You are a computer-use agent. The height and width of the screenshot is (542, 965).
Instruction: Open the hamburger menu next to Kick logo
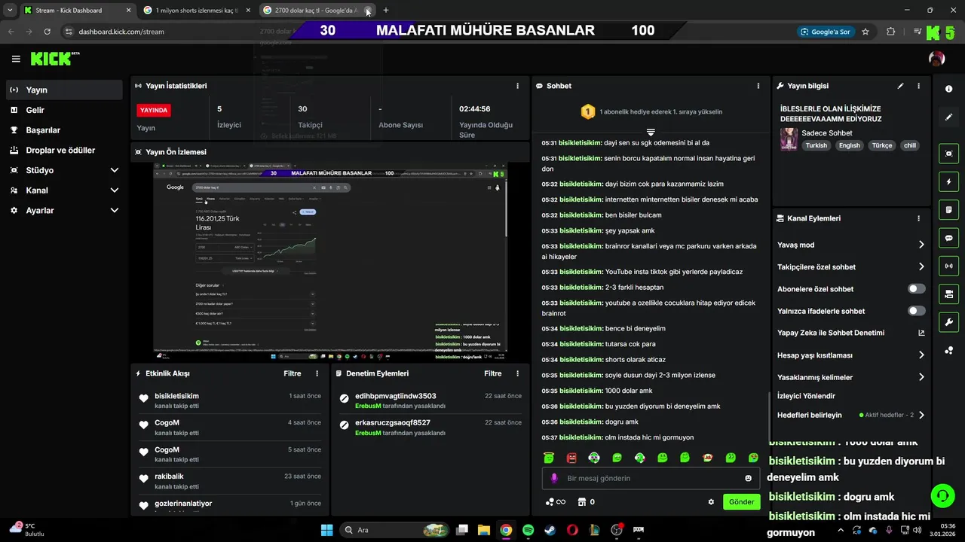(16, 59)
